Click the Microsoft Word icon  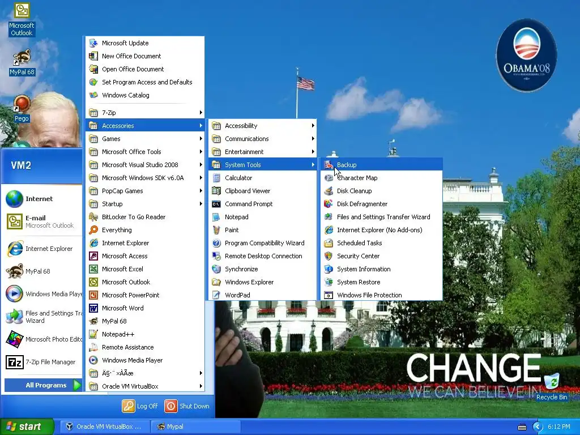(93, 308)
